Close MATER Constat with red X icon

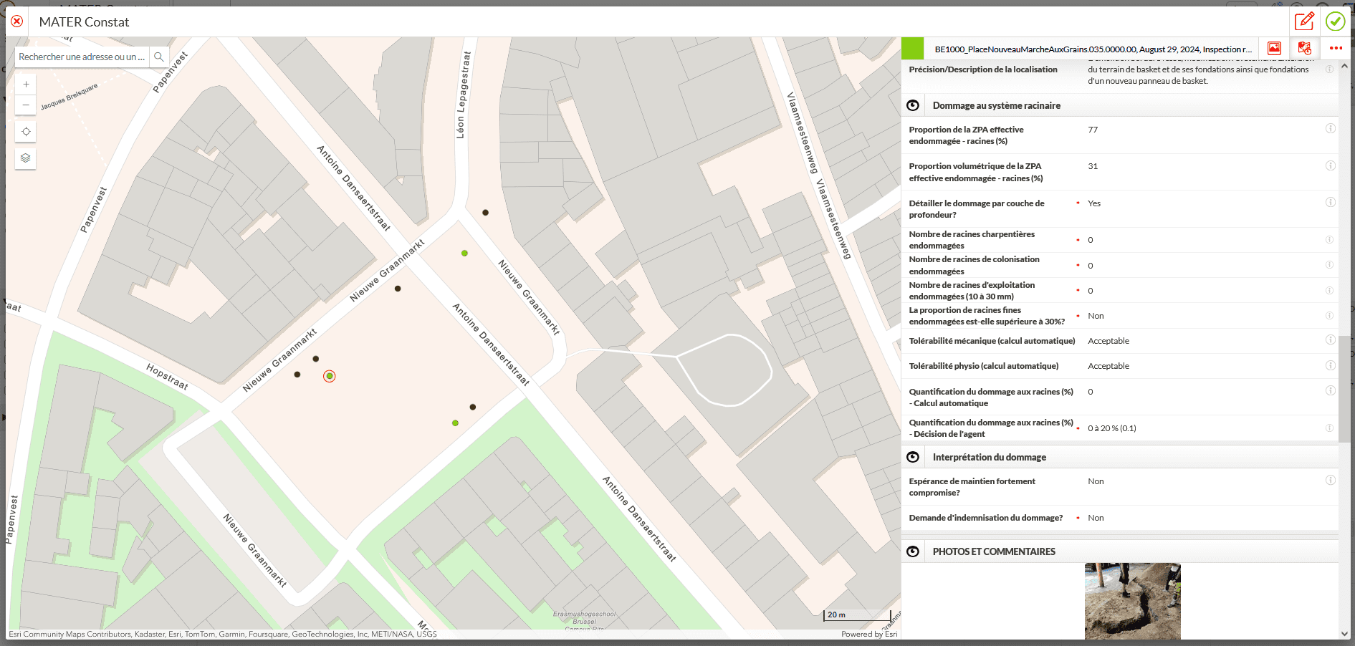17,21
